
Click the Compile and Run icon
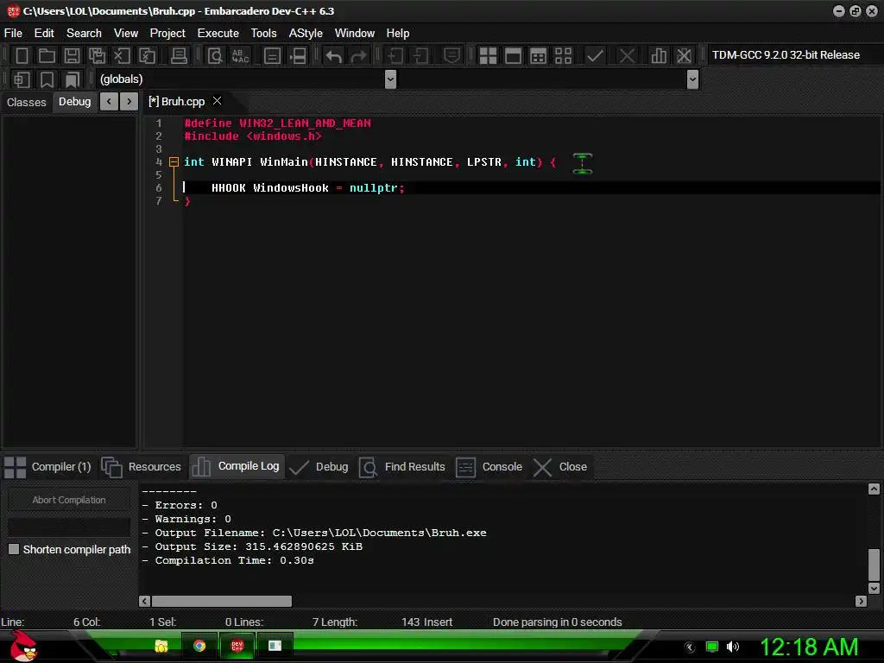(x=539, y=55)
